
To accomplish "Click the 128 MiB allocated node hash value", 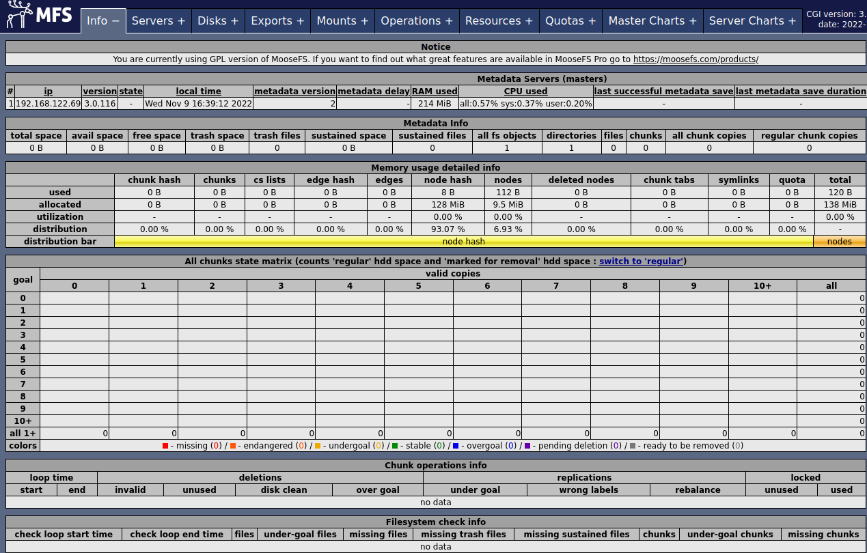I will [448, 205].
